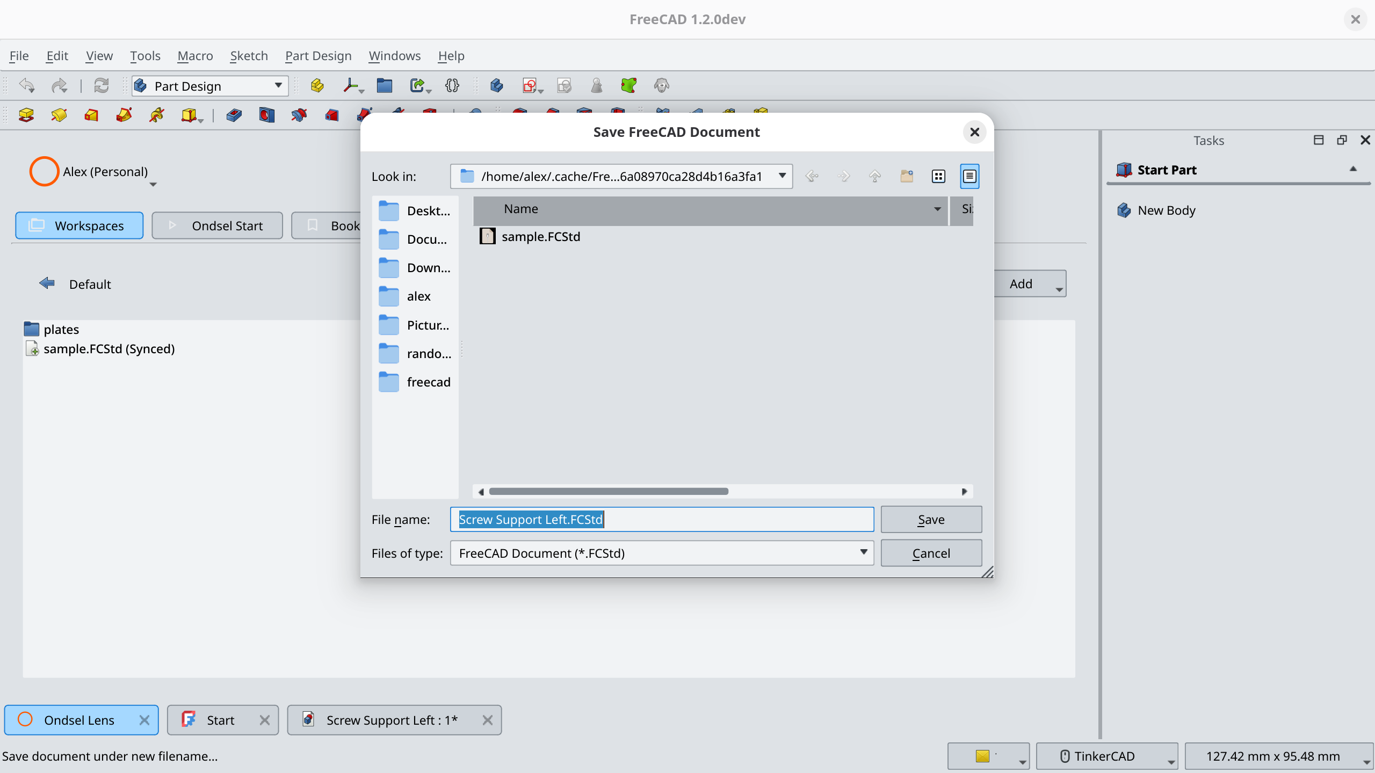1375x773 pixels.
Task: Switch to Ondsel Start view
Action: [x=217, y=225]
